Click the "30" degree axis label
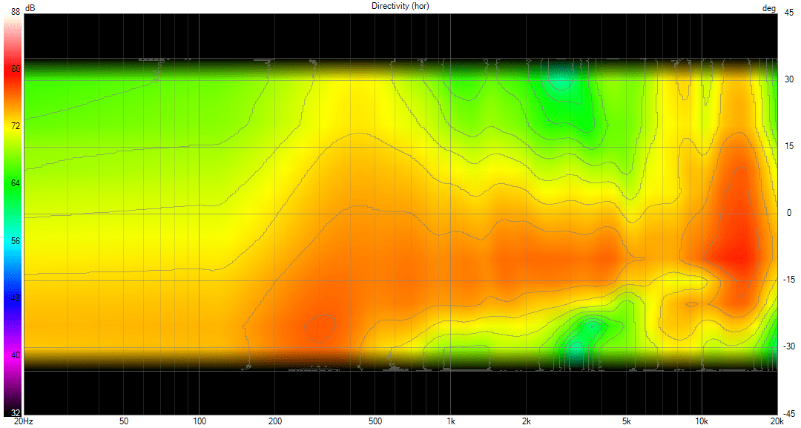 (x=789, y=79)
